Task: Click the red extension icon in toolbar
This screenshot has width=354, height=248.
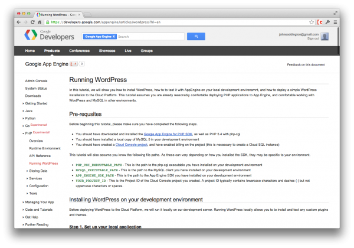Action: click(x=320, y=22)
